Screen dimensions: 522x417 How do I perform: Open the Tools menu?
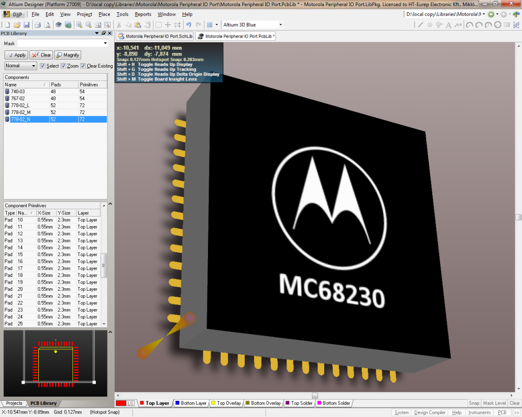click(x=122, y=14)
